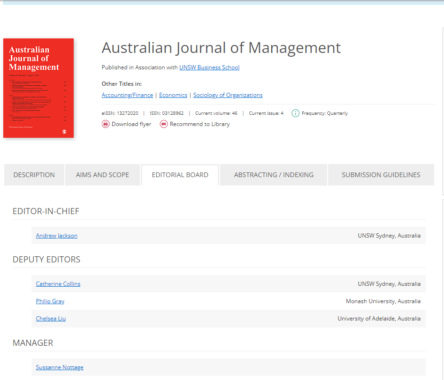The width and height of the screenshot is (444, 380).
Task: Click Monash University, Australia affiliation
Action: click(x=383, y=301)
